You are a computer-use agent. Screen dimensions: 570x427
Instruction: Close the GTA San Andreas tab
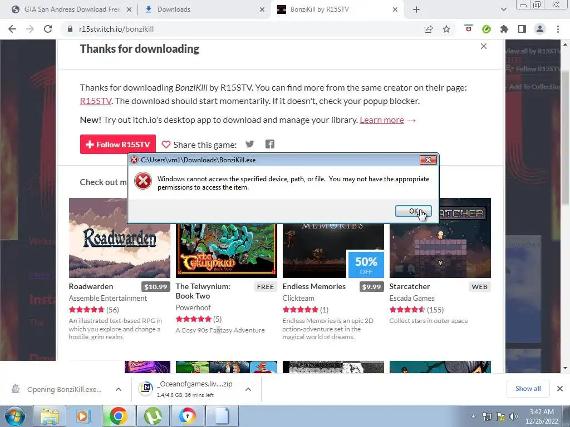tap(129, 10)
